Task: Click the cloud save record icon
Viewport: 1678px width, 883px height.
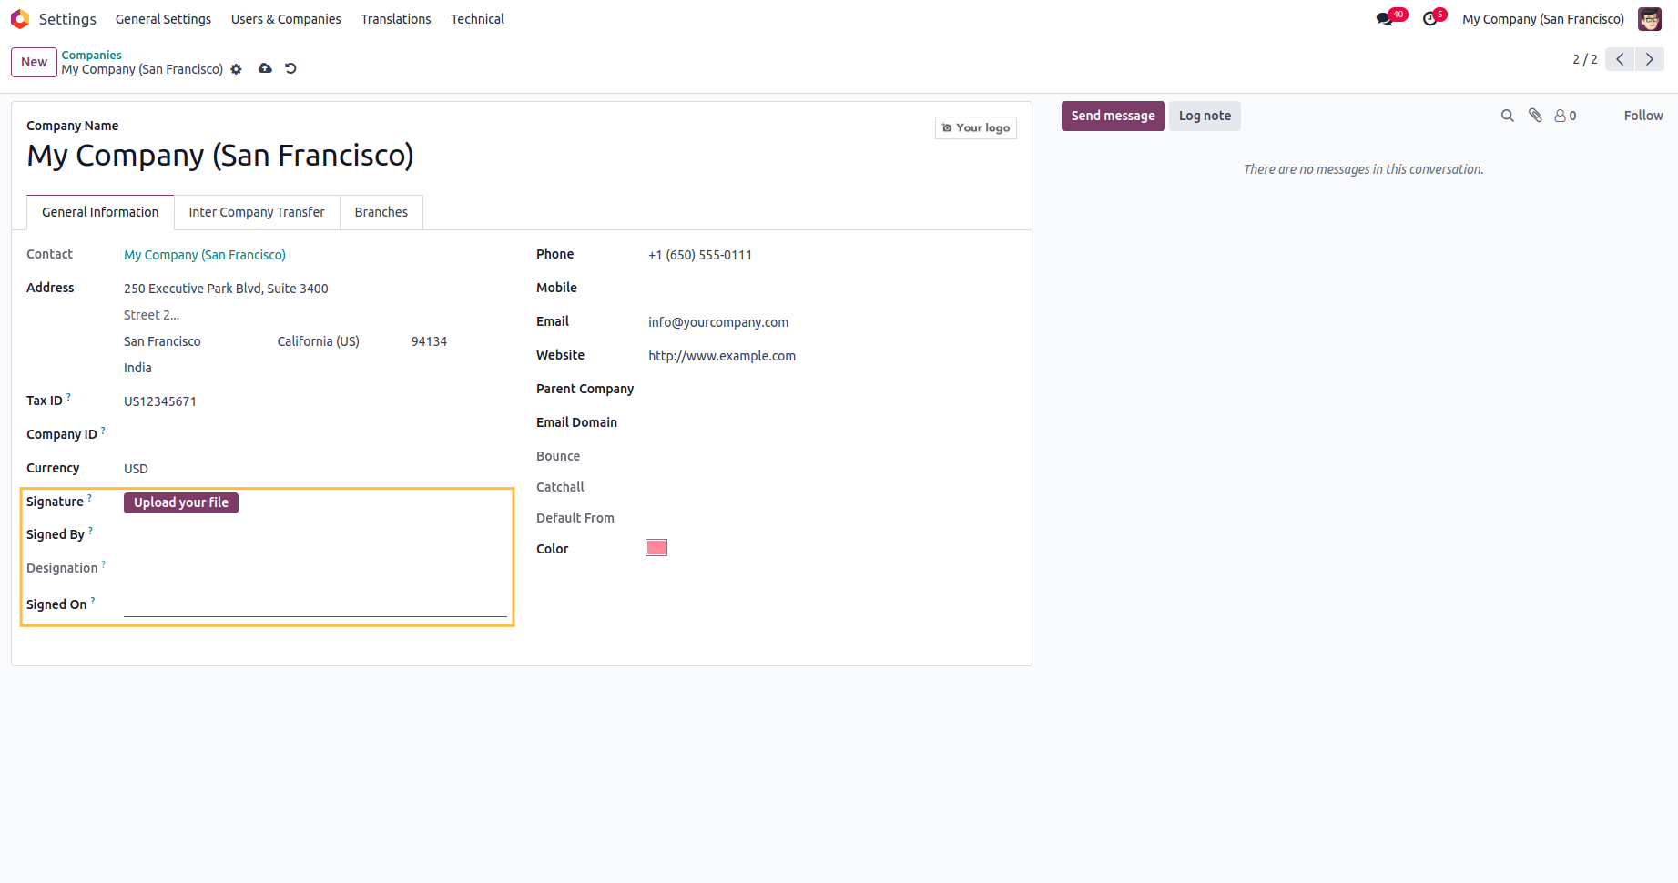Action: (x=265, y=68)
